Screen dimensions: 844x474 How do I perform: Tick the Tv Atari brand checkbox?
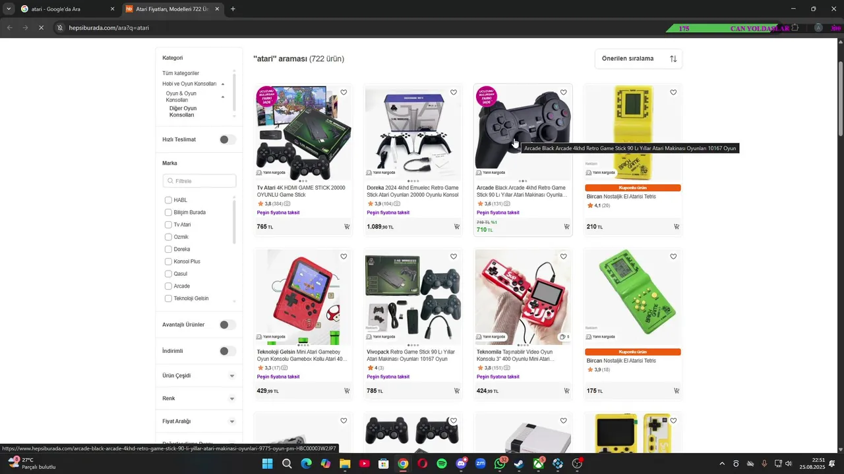(168, 224)
